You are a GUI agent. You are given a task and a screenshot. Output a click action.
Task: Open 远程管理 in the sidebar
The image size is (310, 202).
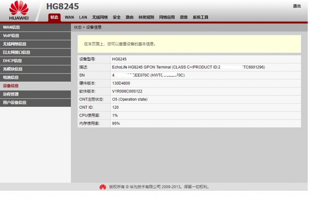pos(35,94)
